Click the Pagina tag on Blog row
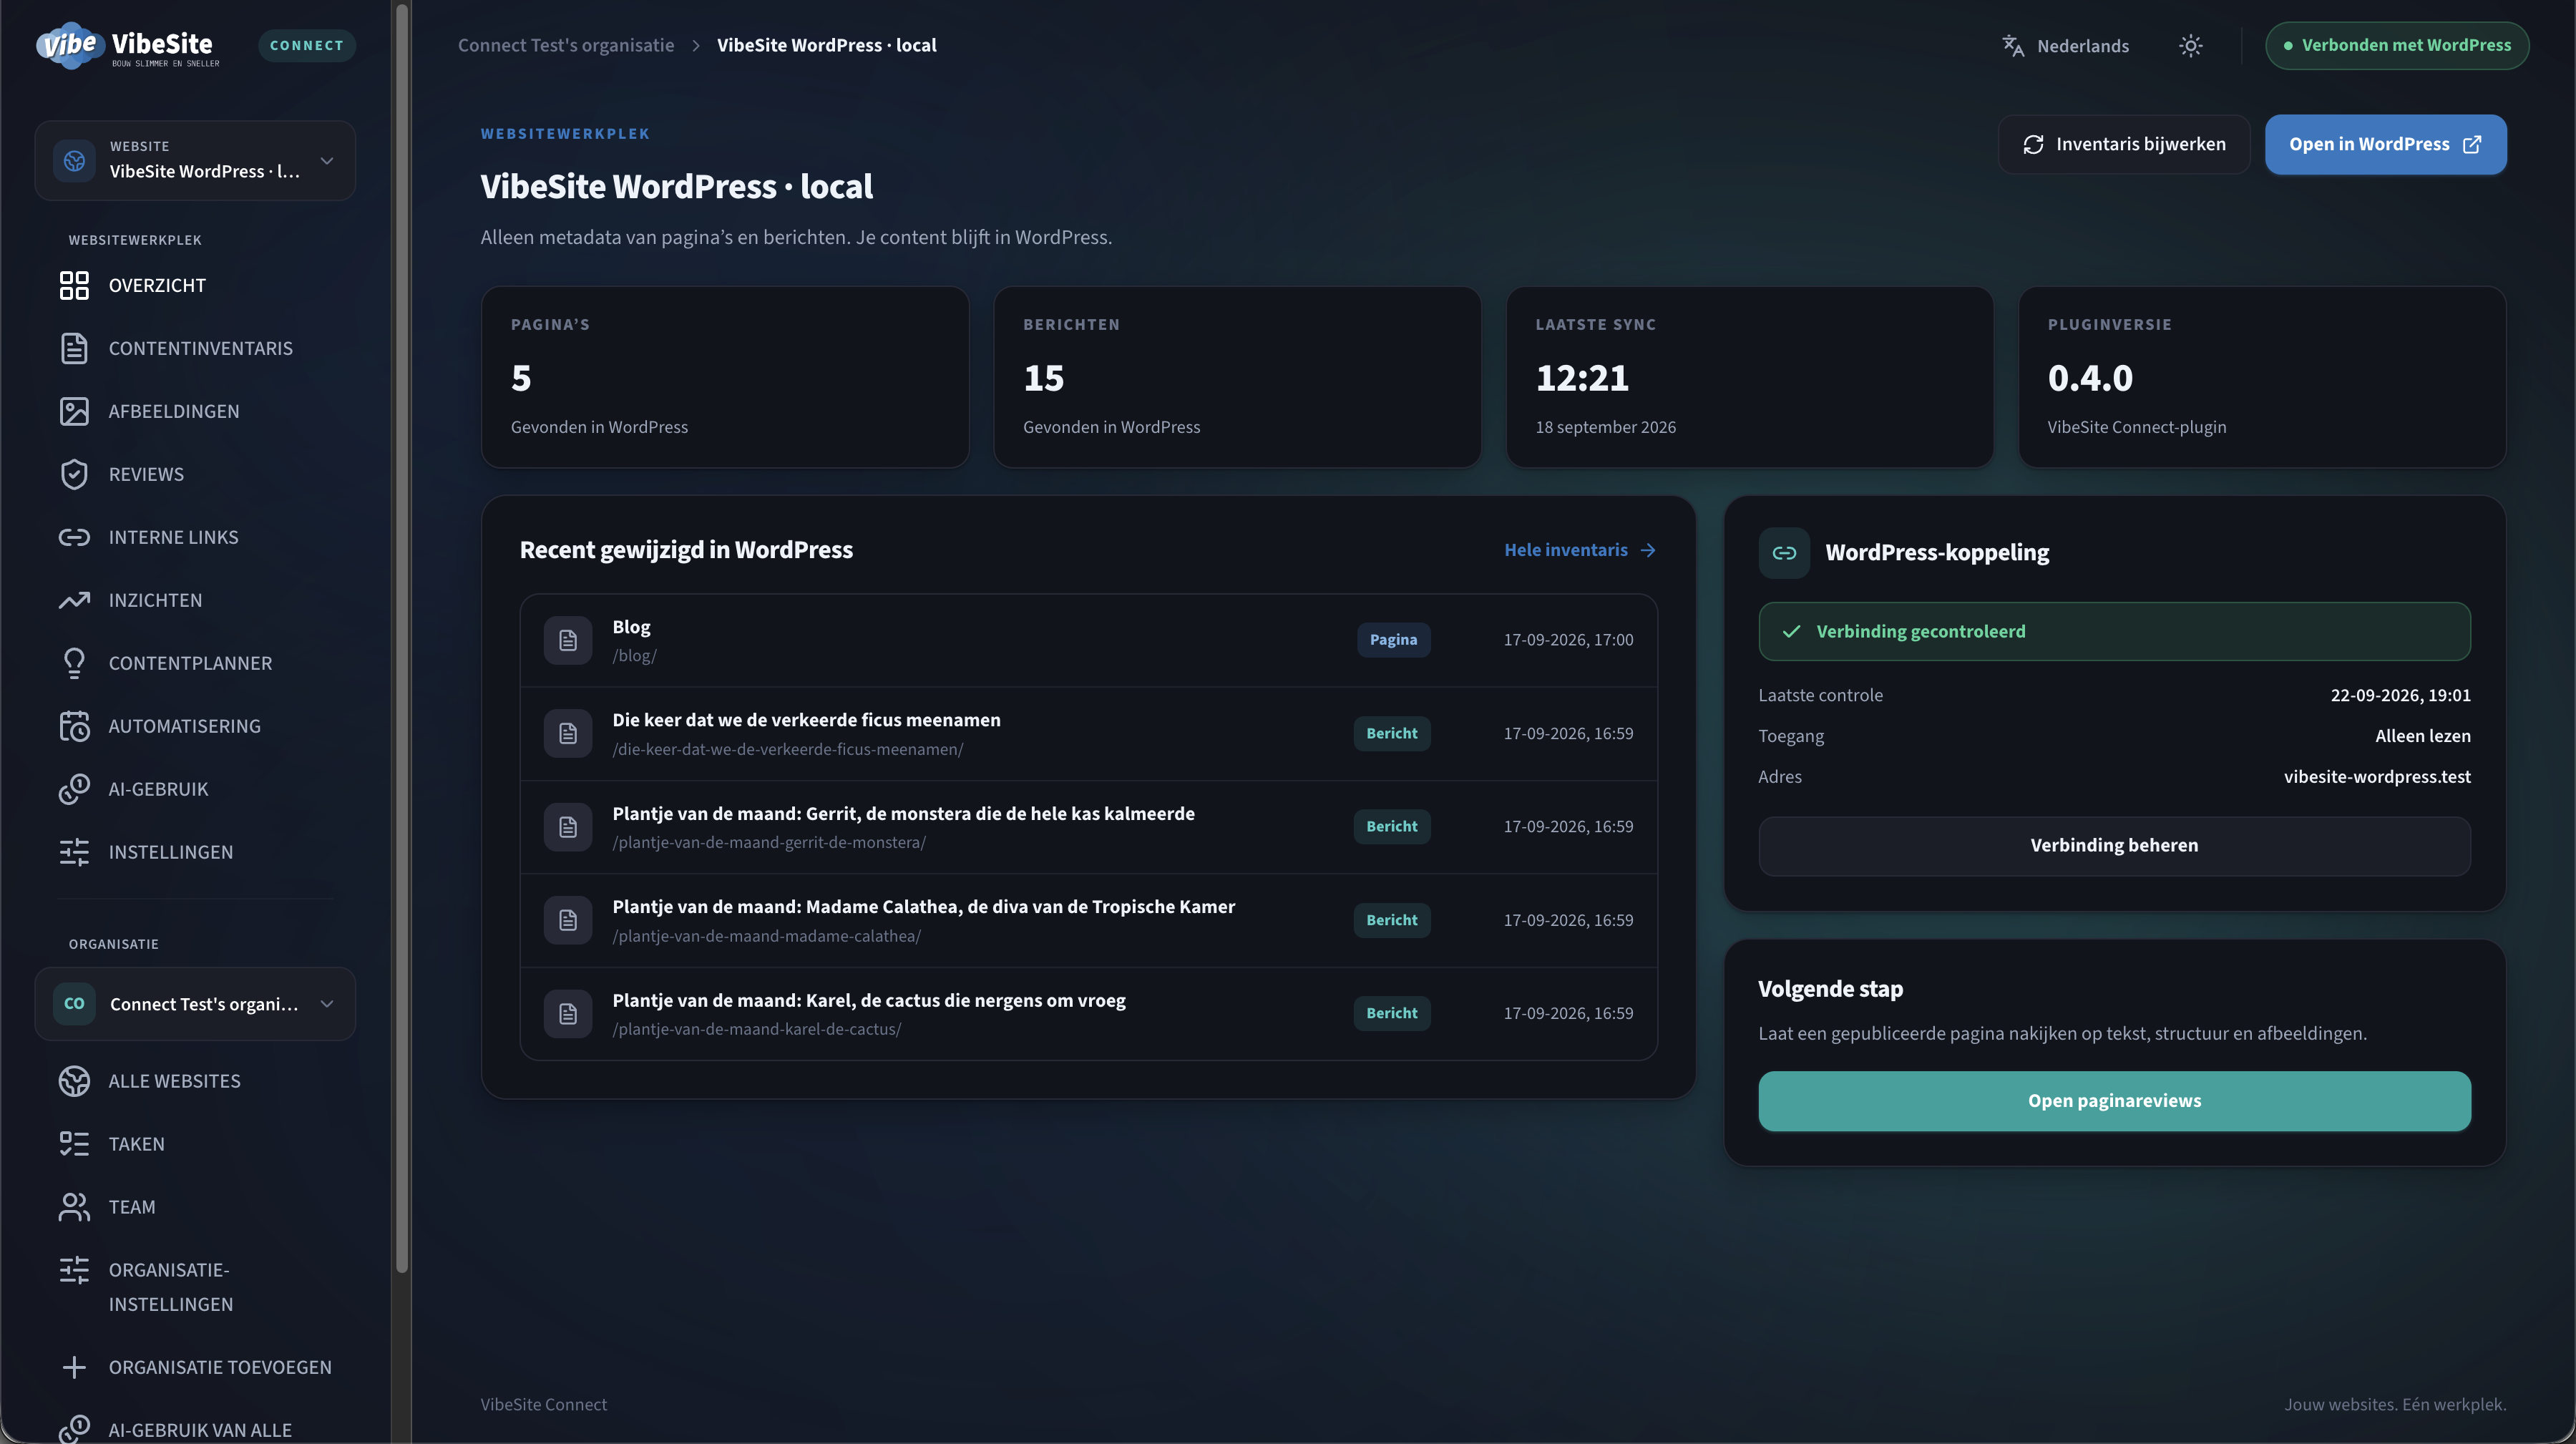The width and height of the screenshot is (2576, 1444). (1393, 640)
